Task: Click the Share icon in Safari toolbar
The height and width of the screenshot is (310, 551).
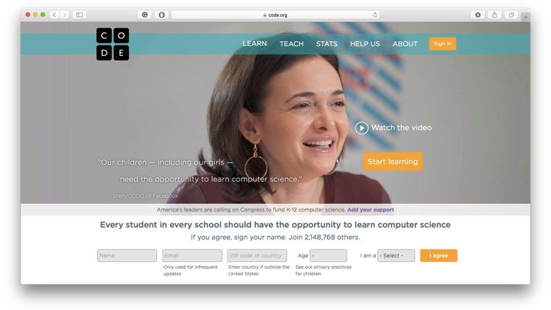Action: click(495, 14)
